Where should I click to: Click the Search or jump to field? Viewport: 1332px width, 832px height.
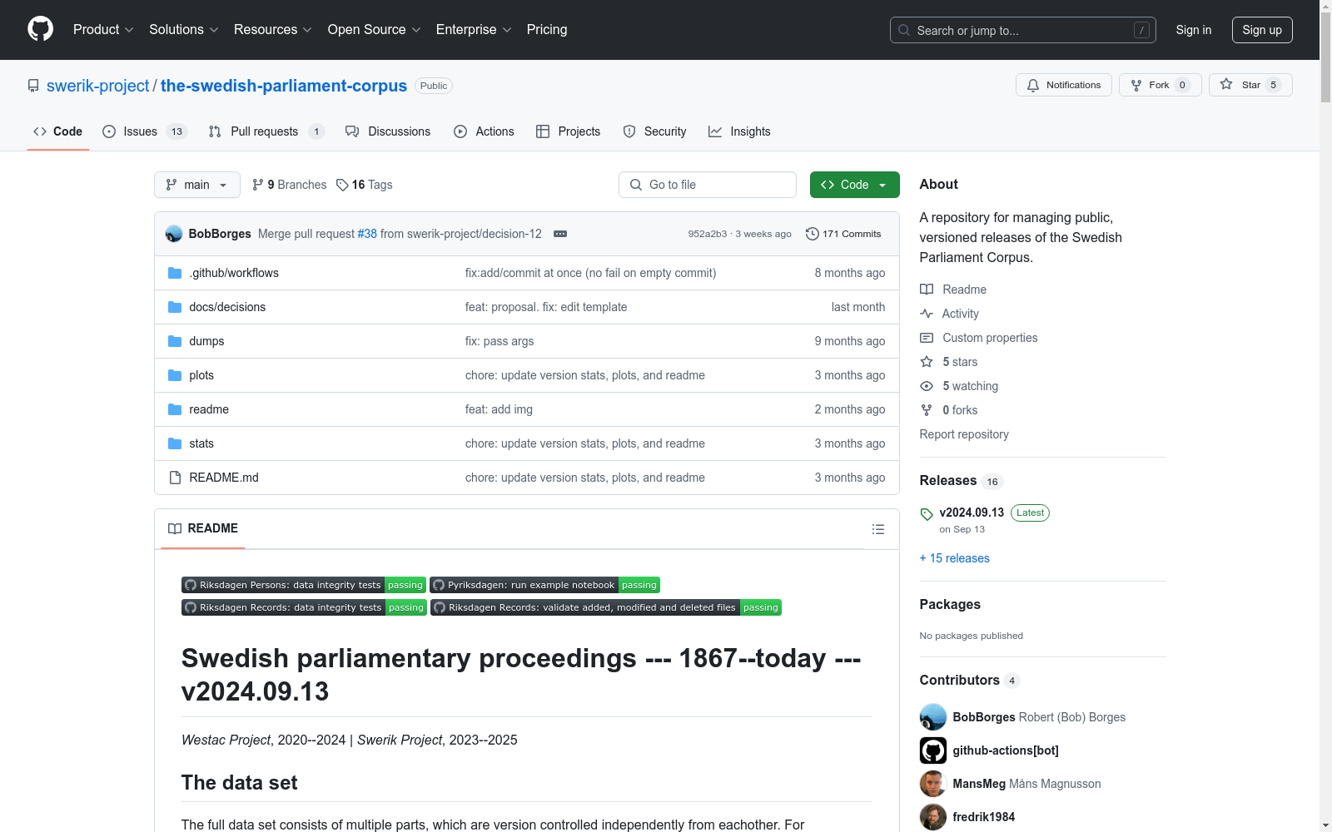(1023, 30)
